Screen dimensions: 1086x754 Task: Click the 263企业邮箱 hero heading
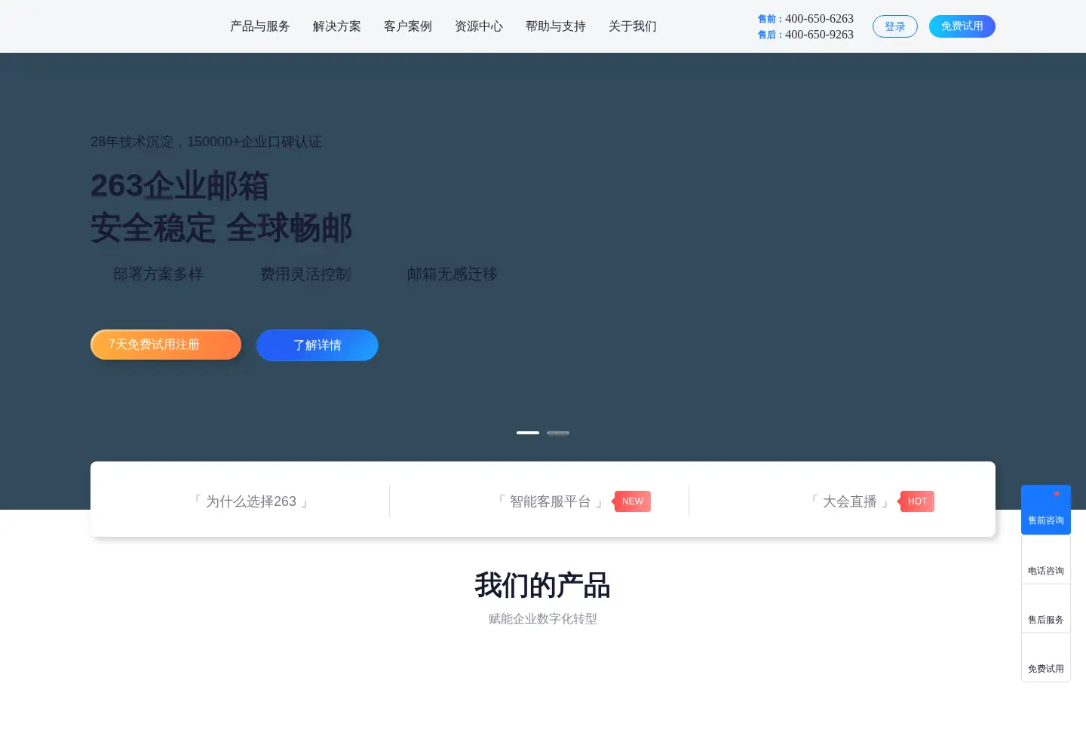179,186
